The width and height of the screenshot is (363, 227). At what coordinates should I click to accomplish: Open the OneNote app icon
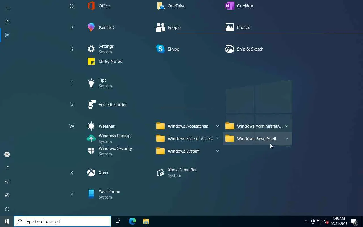click(230, 6)
